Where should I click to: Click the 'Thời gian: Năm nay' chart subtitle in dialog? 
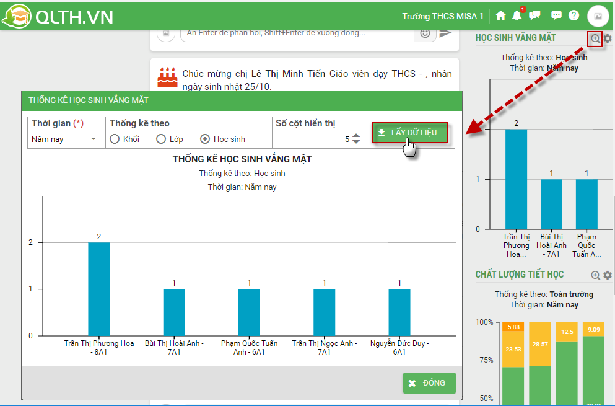pos(242,187)
